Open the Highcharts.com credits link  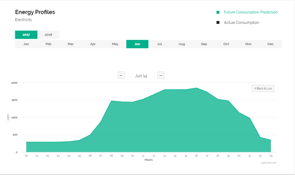pyautogui.click(x=269, y=163)
